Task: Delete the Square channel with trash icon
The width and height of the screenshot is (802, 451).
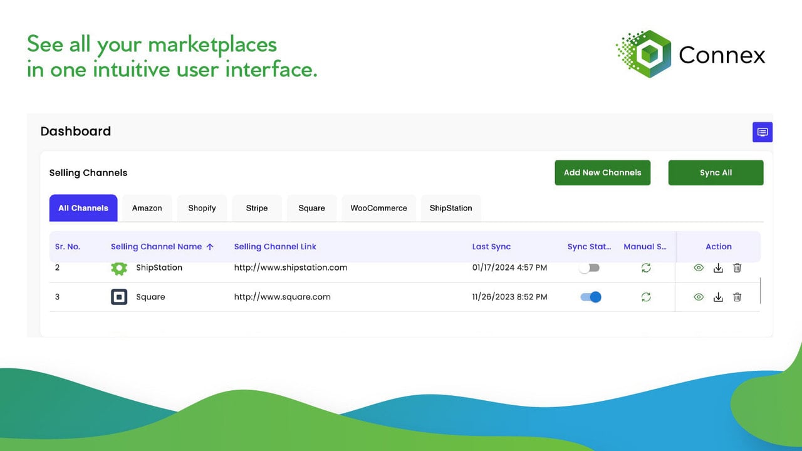Action: (x=737, y=297)
